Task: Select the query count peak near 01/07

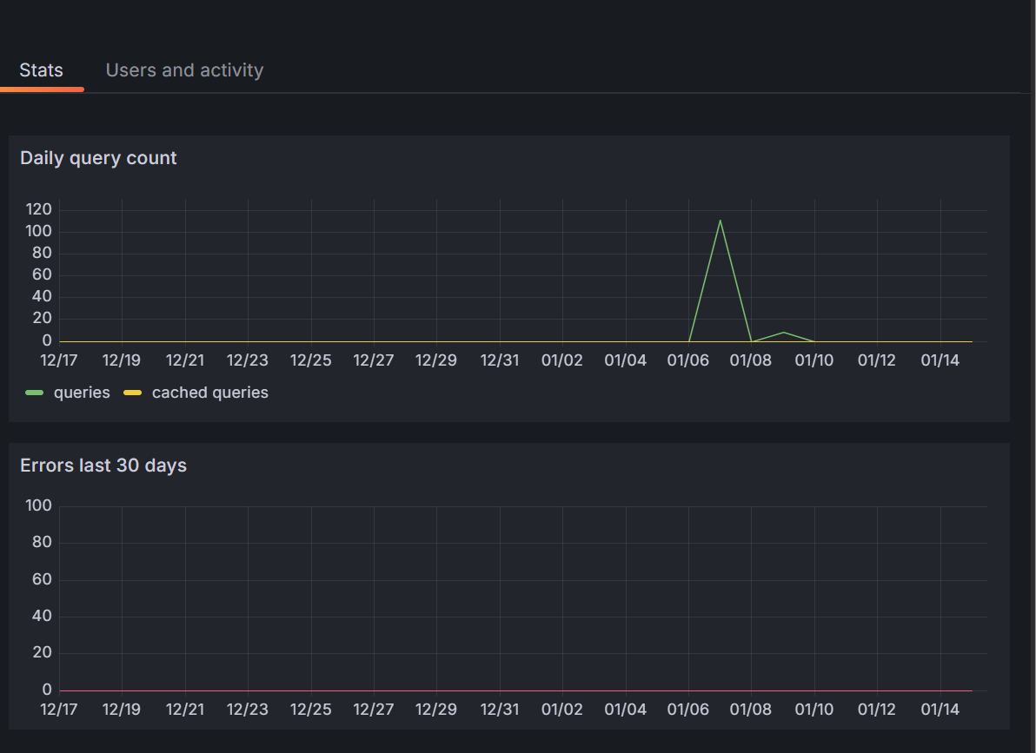Action: coord(721,221)
